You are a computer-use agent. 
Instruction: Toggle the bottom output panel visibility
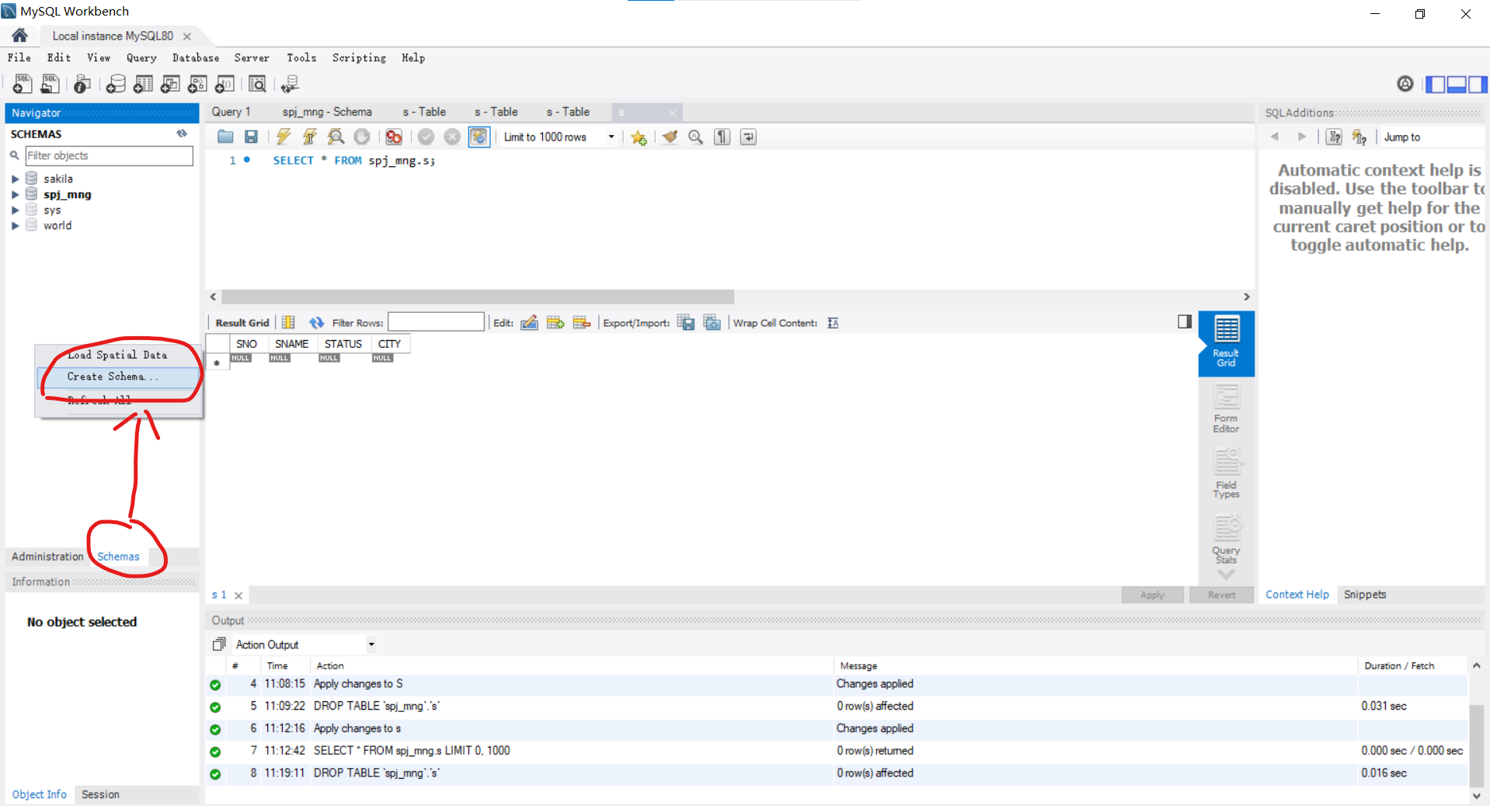coord(1457,84)
